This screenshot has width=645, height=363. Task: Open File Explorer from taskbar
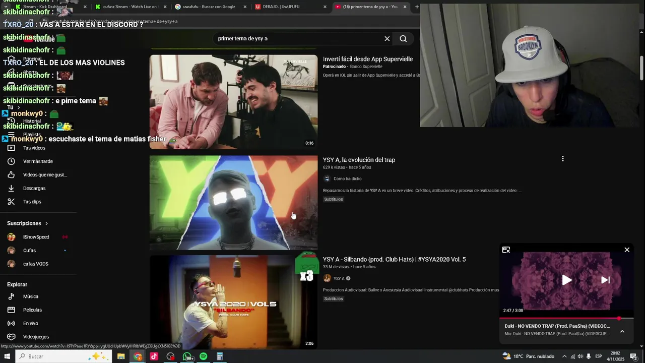pos(121,356)
